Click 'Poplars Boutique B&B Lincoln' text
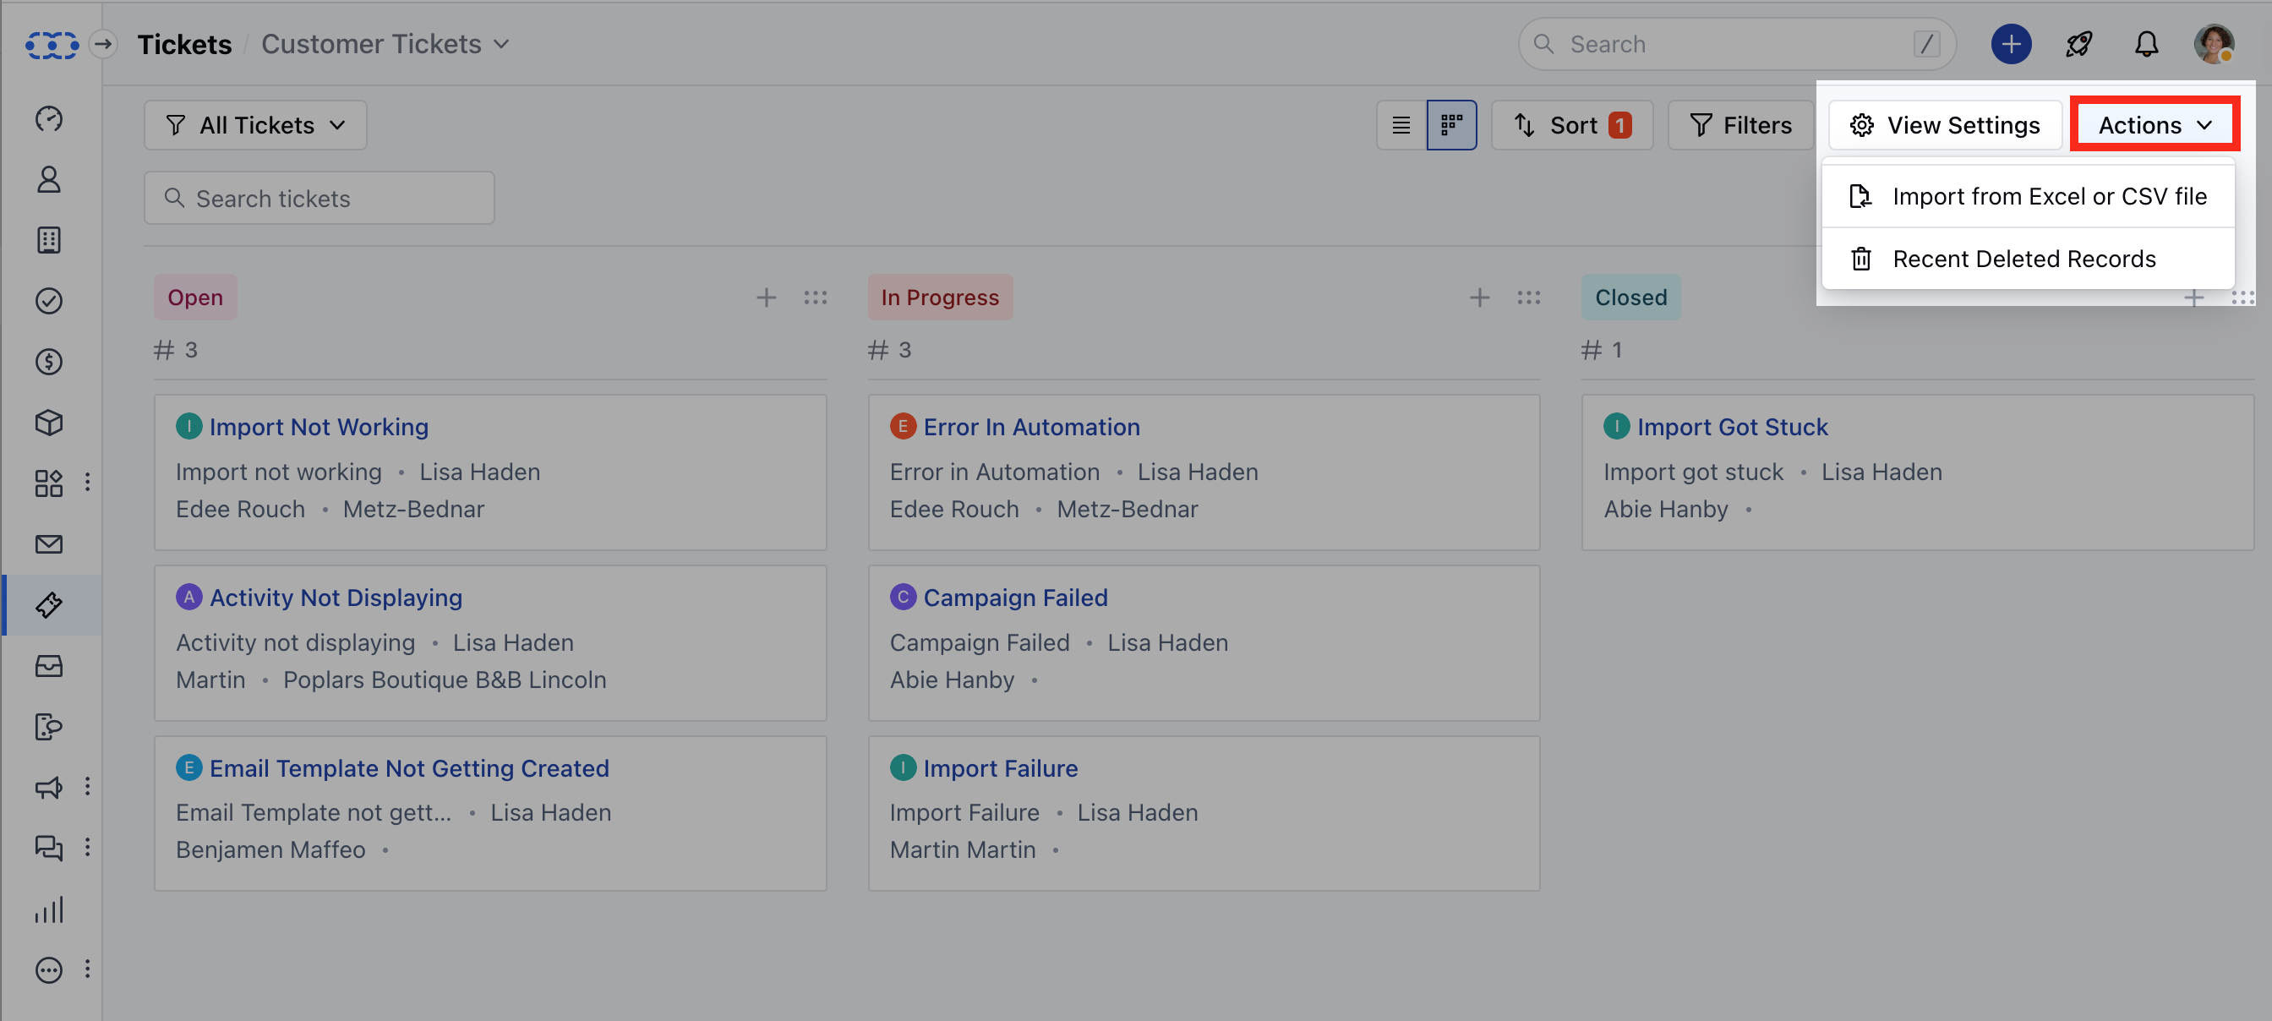The height and width of the screenshot is (1021, 2272). point(445,680)
